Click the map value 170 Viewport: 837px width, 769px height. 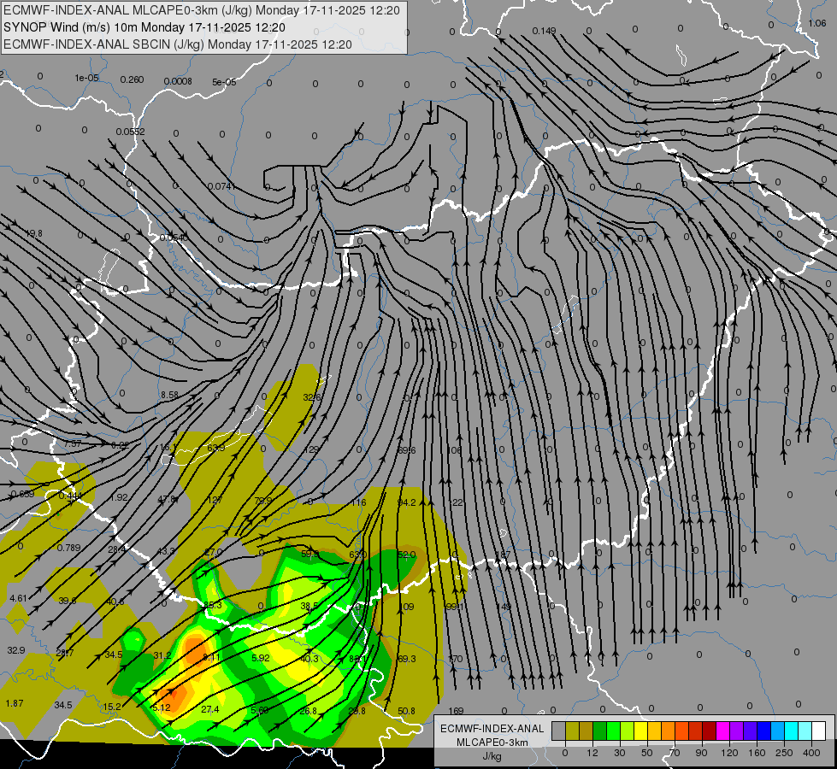click(456, 659)
